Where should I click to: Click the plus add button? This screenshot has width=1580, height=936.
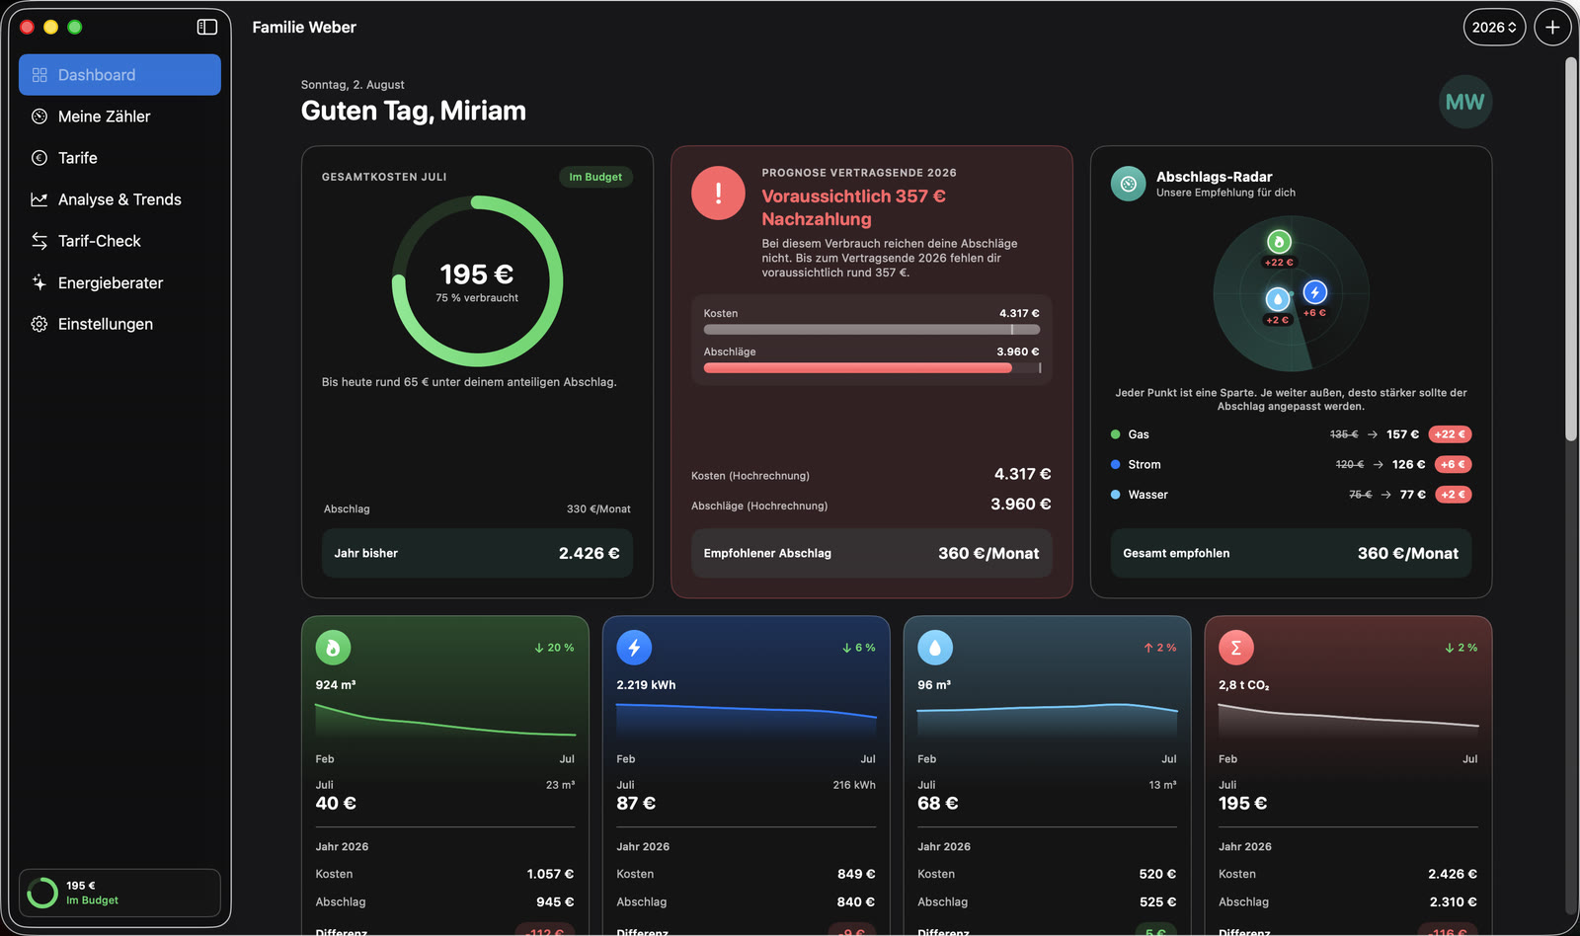tap(1552, 28)
